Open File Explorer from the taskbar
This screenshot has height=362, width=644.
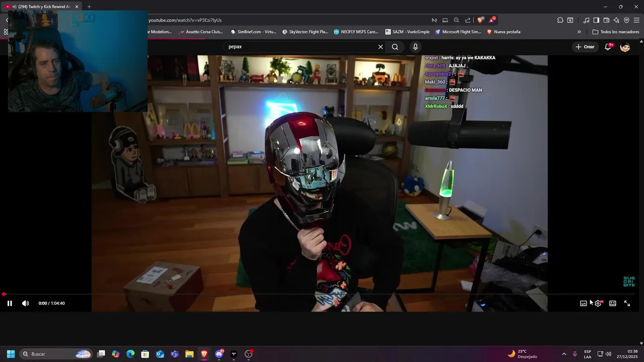(x=189, y=354)
